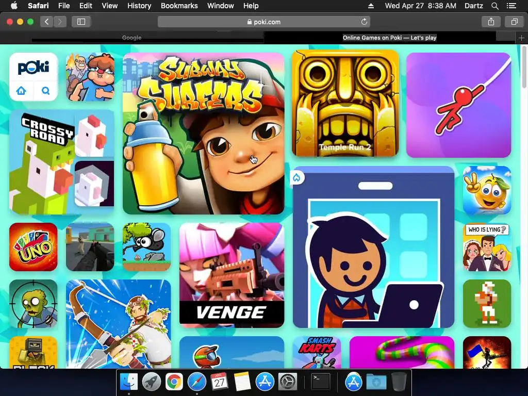Image resolution: width=528 pixels, height=396 pixels.
Task: Open the Downloads folder in the Dock
Action: point(376,382)
